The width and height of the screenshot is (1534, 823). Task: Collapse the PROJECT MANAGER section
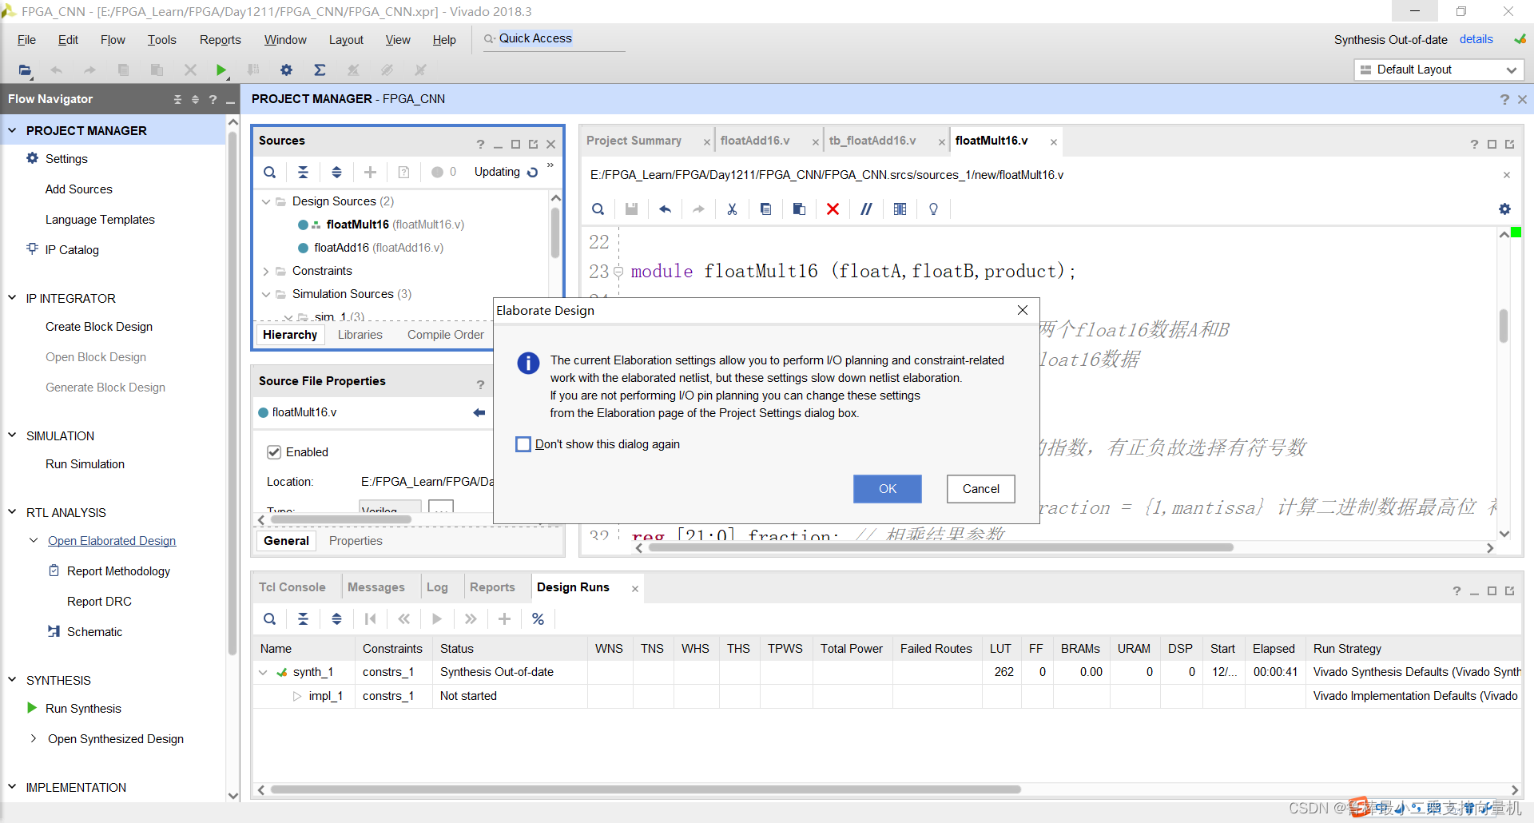point(12,130)
